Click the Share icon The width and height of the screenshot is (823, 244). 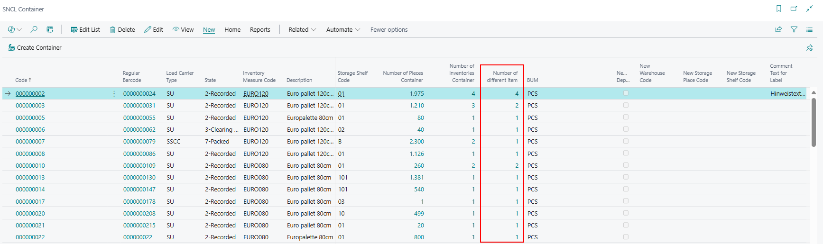tap(778, 29)
